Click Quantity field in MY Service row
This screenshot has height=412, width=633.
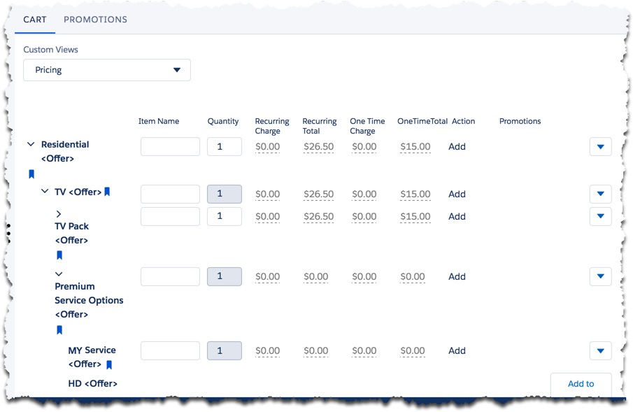(x=225, y=350)
